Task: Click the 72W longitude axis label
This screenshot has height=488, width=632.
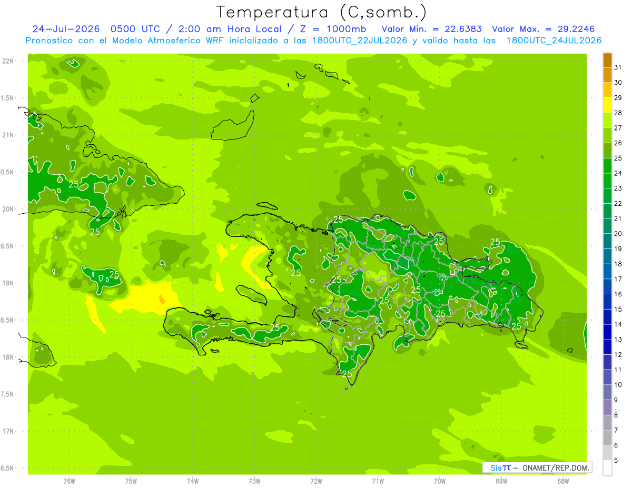Action: click(x=316, y=481)
